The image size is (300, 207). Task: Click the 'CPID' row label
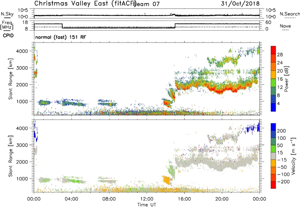pos(8,35)
